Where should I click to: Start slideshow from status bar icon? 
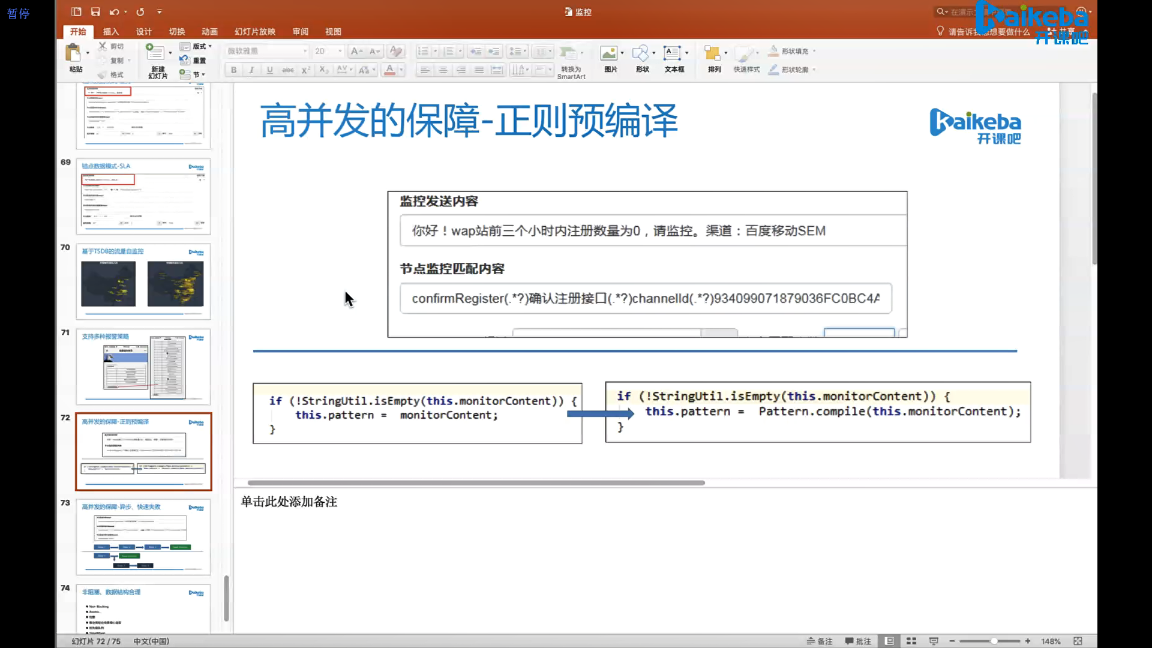[x=934, y=641]
